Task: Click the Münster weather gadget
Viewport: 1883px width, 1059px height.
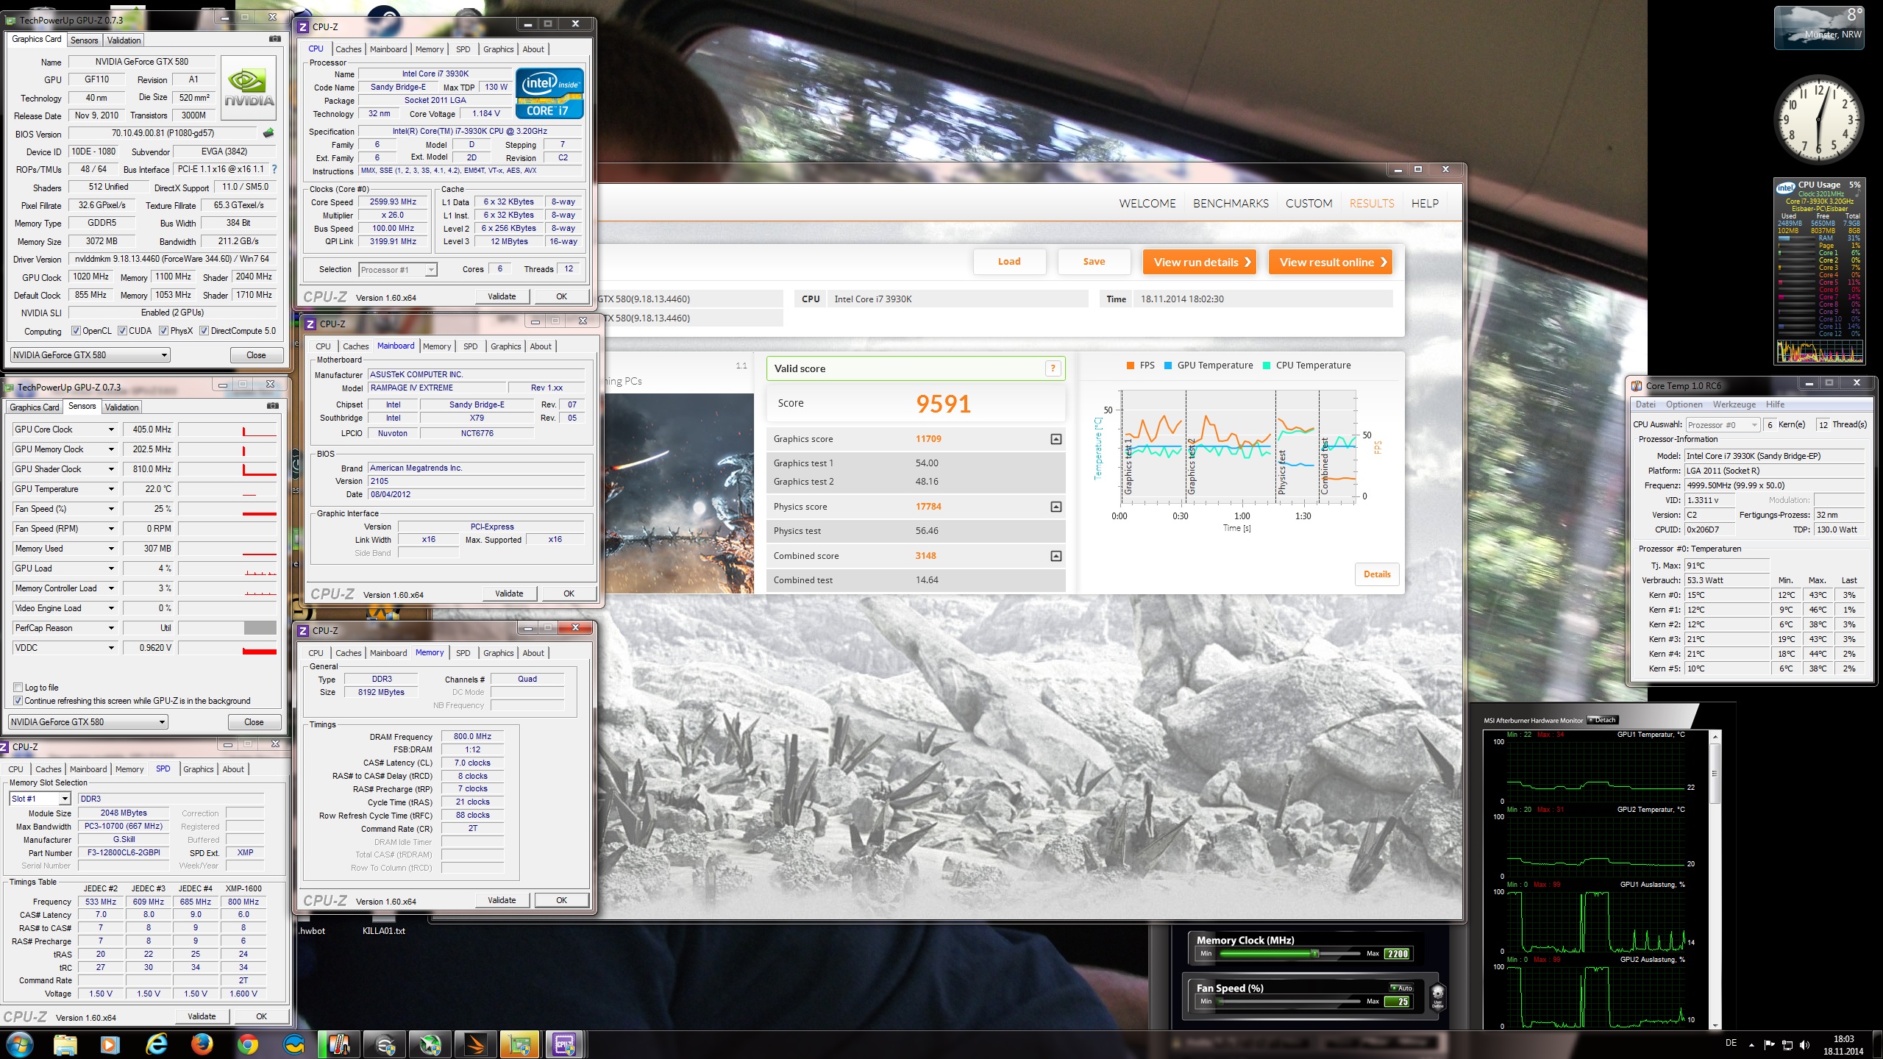Action: (1819, 27)
